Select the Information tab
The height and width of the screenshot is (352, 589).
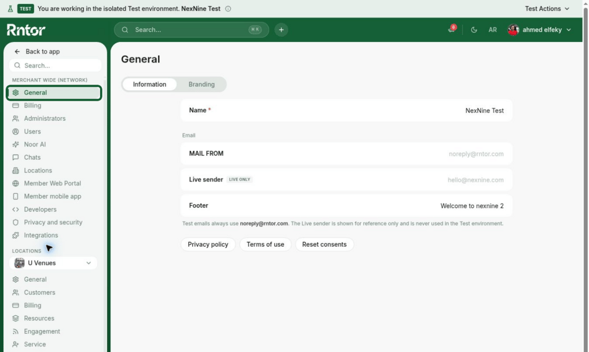tap(150, 84)
